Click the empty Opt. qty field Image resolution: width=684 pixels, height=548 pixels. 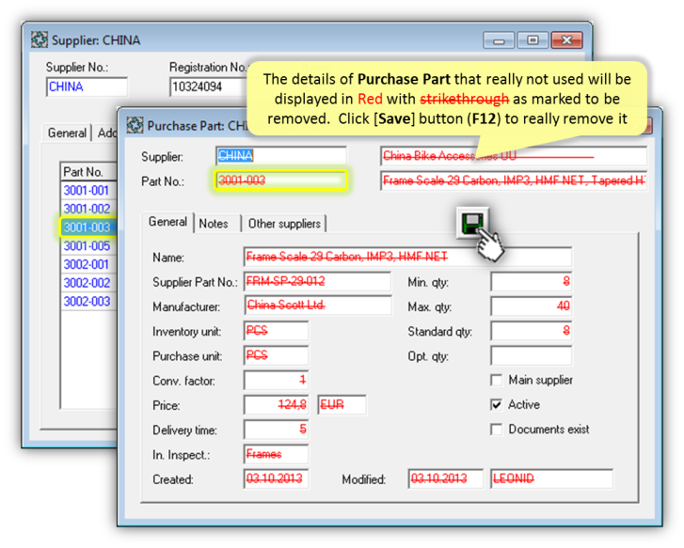tap(531, 355)
